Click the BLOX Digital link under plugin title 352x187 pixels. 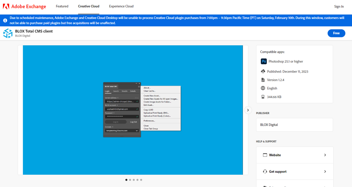click(23, 36)
